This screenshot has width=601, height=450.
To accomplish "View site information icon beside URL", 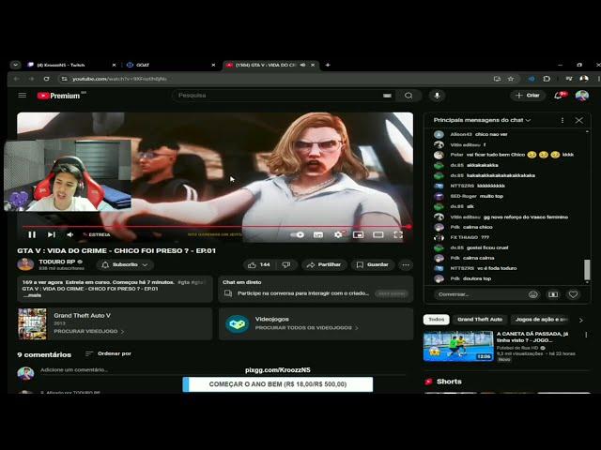I will click(x=65, y=79).
